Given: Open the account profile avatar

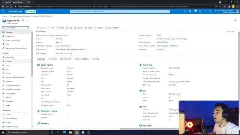Looking at the screenshot, I should 237,12.
